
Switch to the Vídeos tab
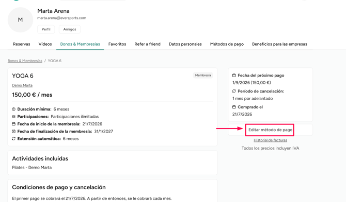click(45, 44)
